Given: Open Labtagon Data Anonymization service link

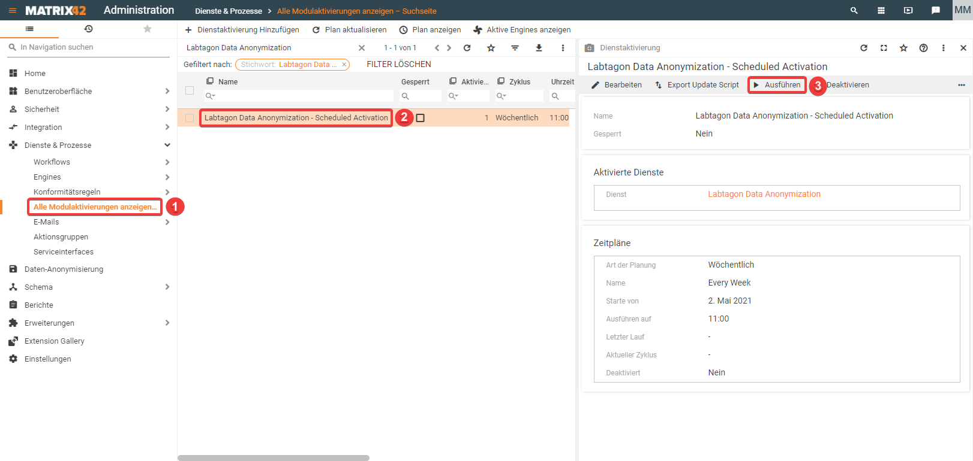Looking at the screenshot, I should click(x=764, y=195).
